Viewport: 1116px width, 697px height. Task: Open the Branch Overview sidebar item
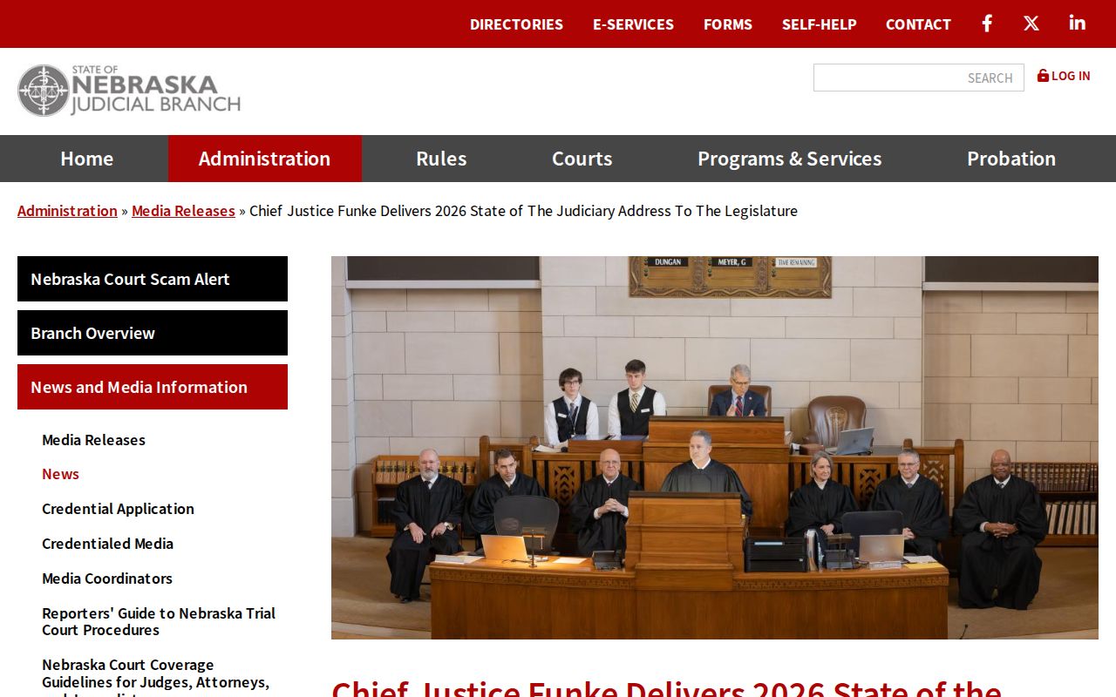pos(153,333)
